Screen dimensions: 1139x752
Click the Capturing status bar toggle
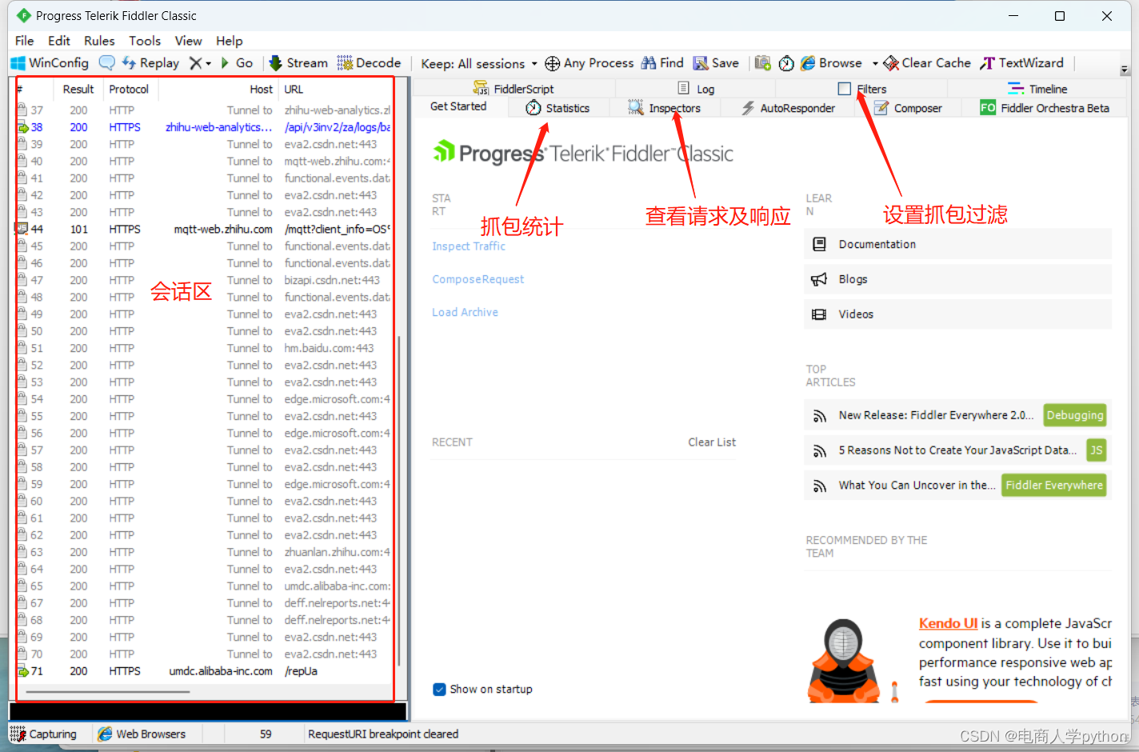[x=44, y=734]
